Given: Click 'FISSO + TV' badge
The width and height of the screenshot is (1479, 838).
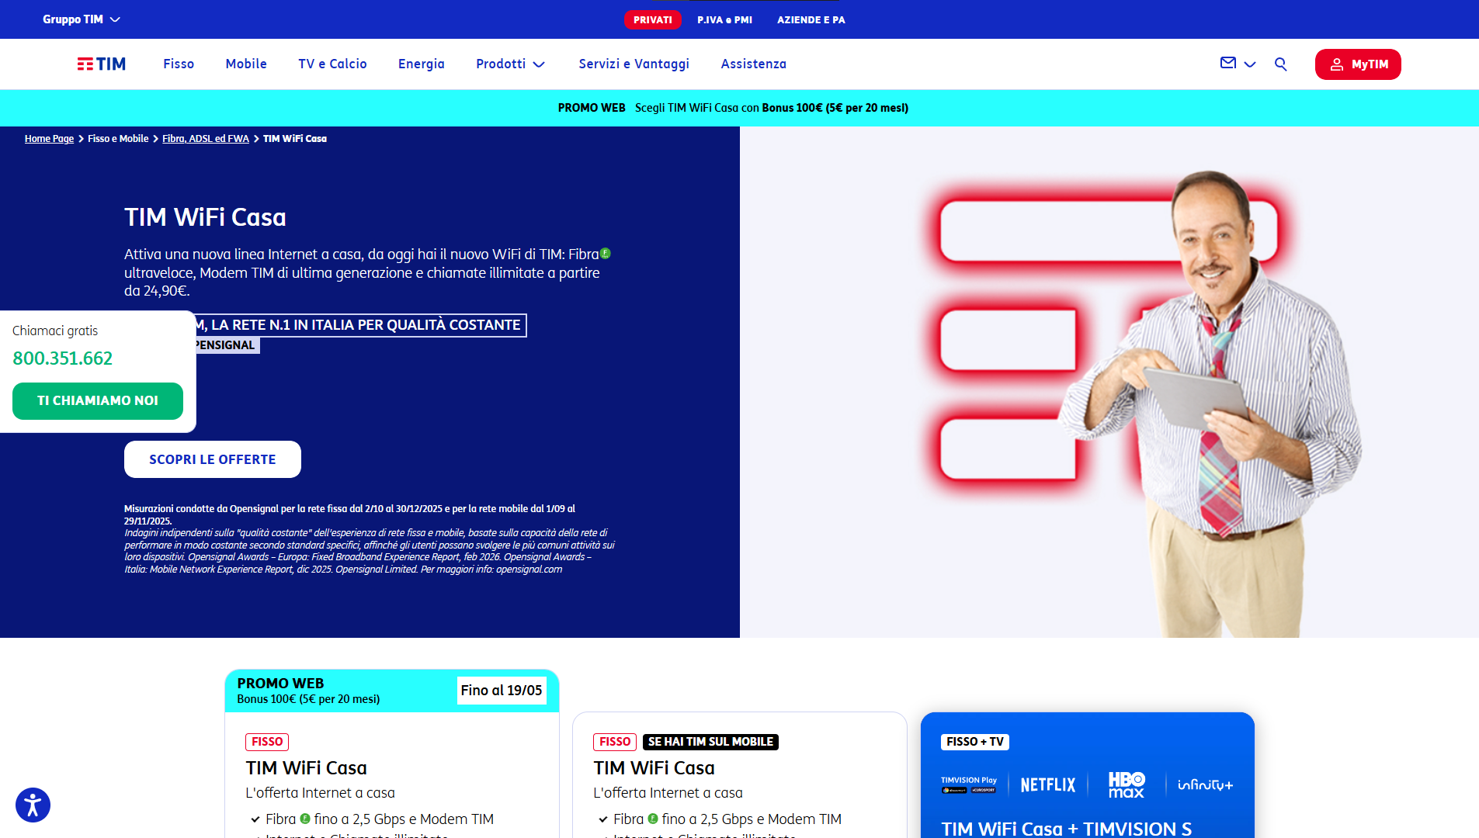Looking at the screenshot, I should [975, 742].
